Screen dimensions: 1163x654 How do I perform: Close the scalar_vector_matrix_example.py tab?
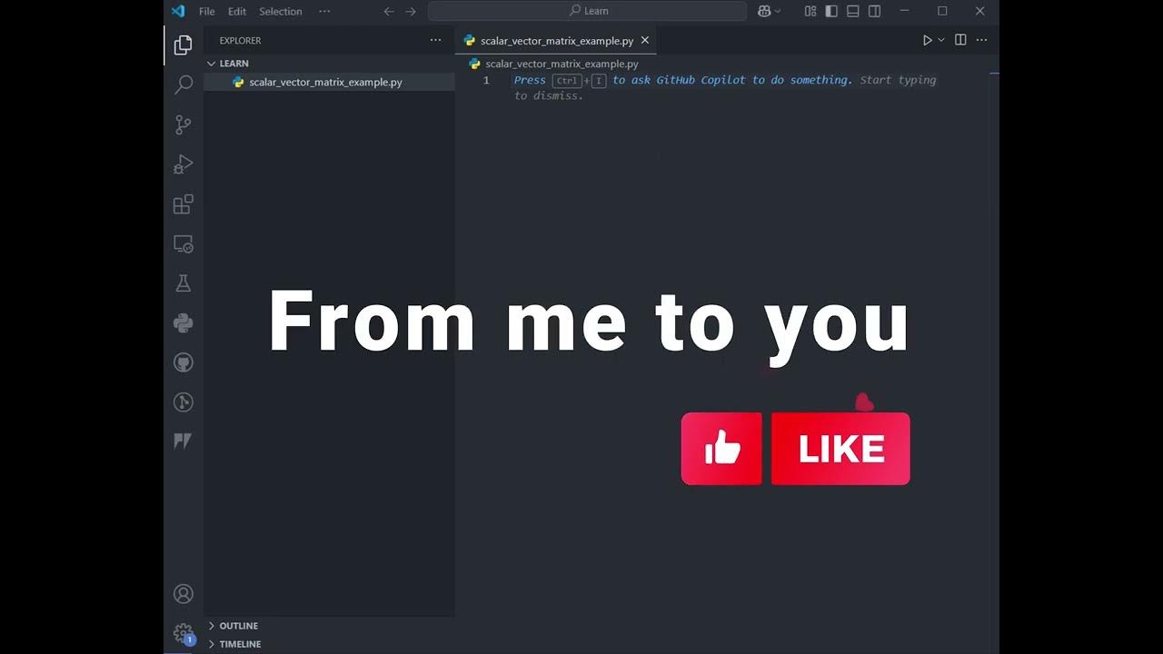(x=645, y=40)
